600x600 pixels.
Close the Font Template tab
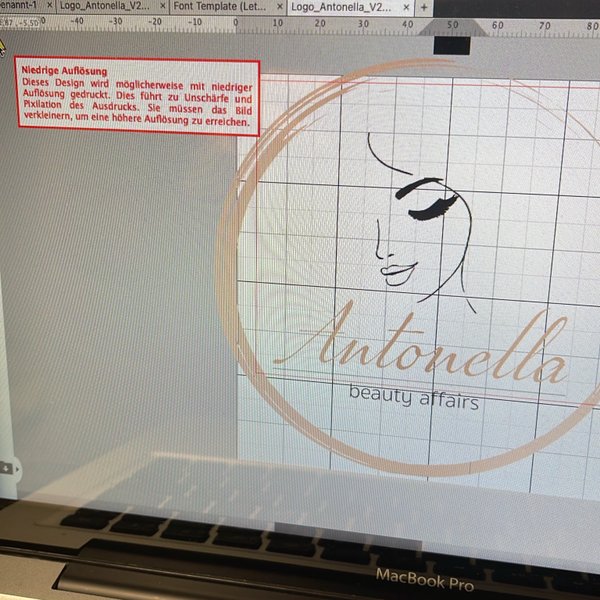(x=280, y=6)
